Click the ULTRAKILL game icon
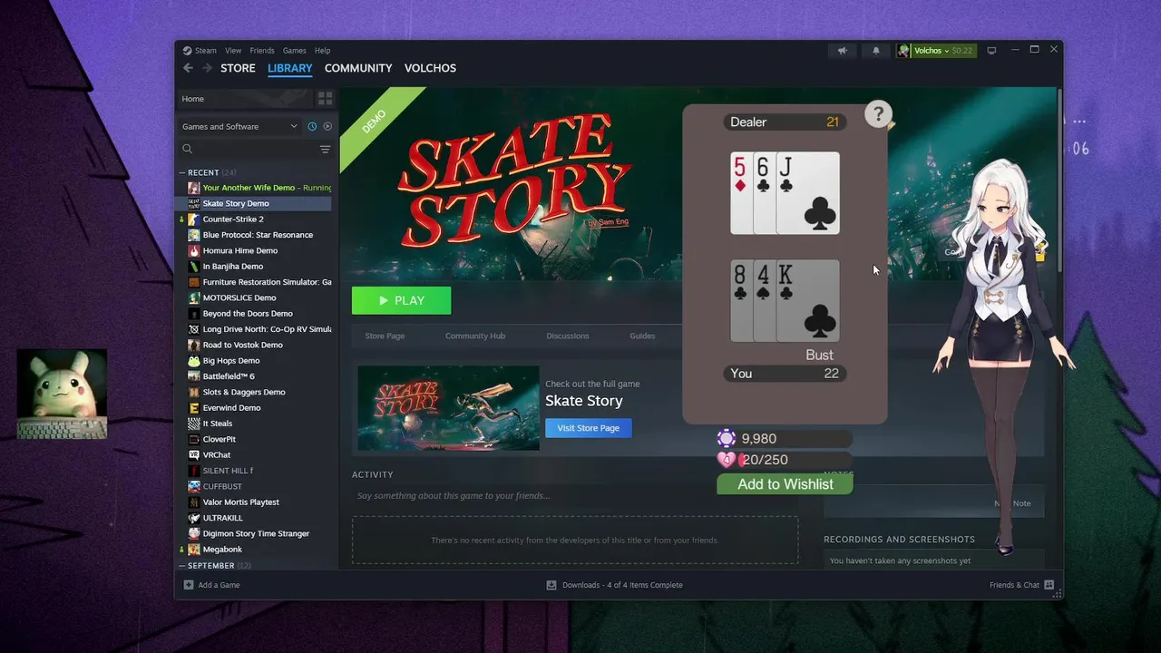The height and width of the screenshot is (653, 1161). [x=194, y=518]
